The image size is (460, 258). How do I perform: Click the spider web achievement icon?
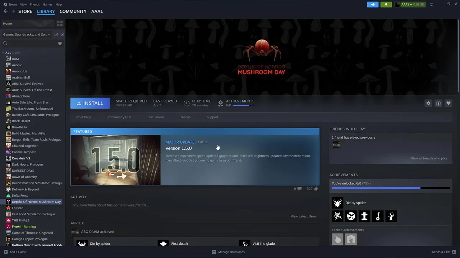pos(337,216)
